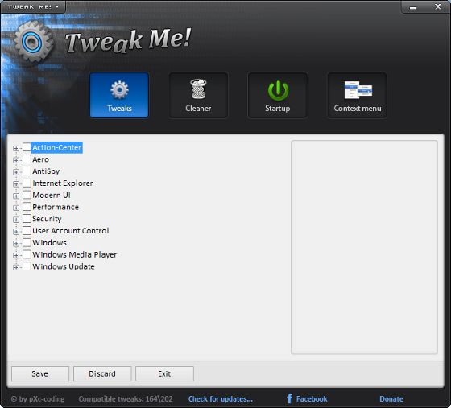Viewport: 451px width, 408px height.
Task: Click the Discard button
Action: (102, 373)
